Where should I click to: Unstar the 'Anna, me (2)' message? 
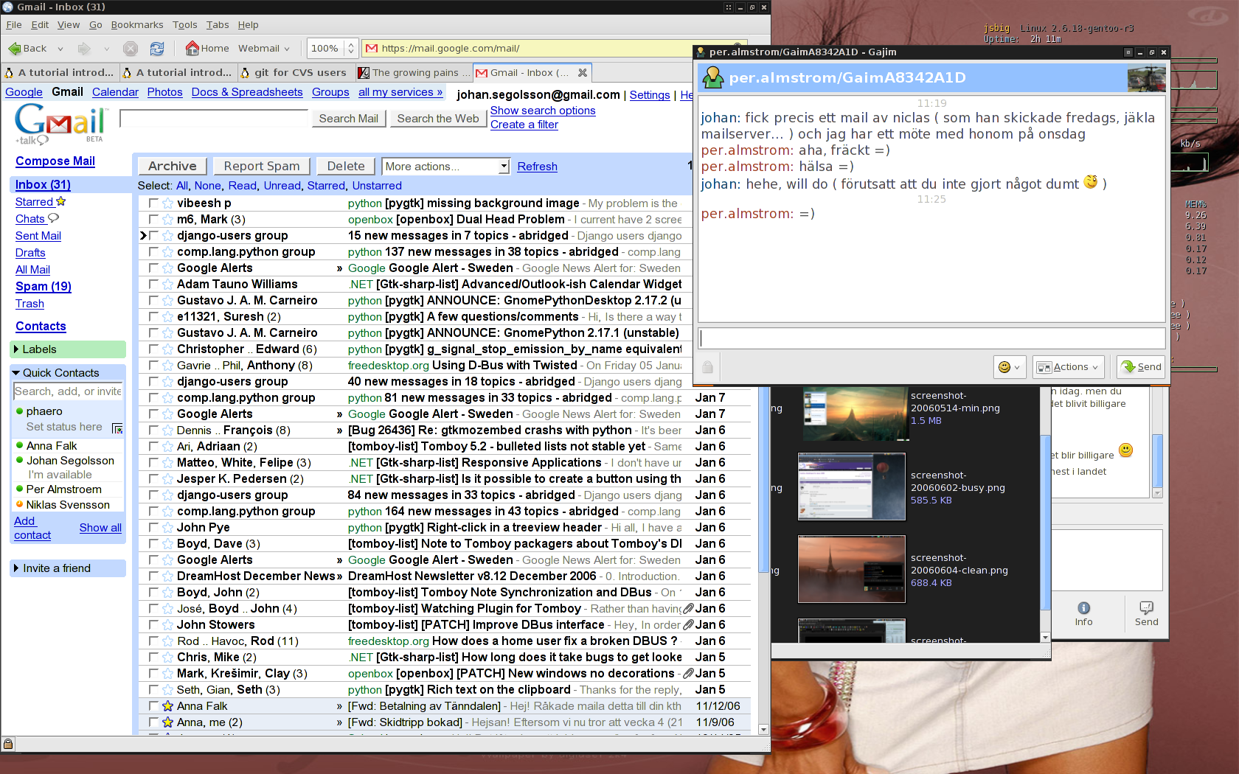coord(167,722)
